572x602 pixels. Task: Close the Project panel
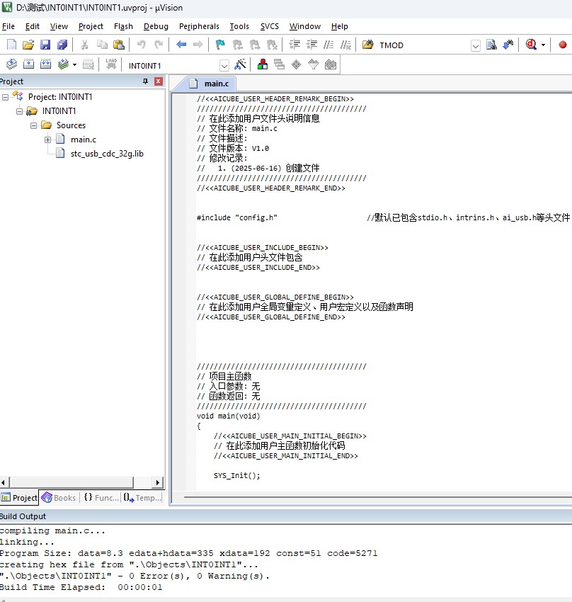click(159, 81)
